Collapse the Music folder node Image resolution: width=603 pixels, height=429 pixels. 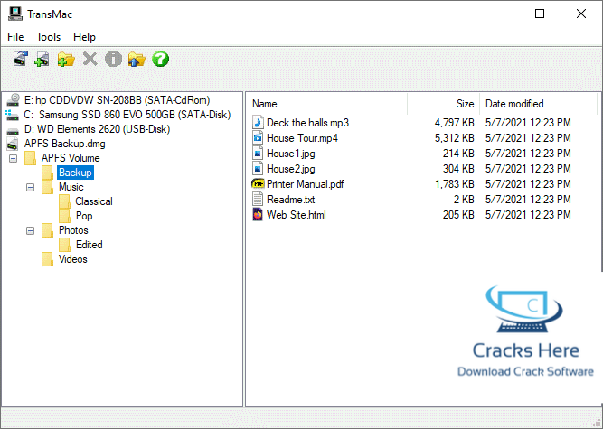pos(31,188)
